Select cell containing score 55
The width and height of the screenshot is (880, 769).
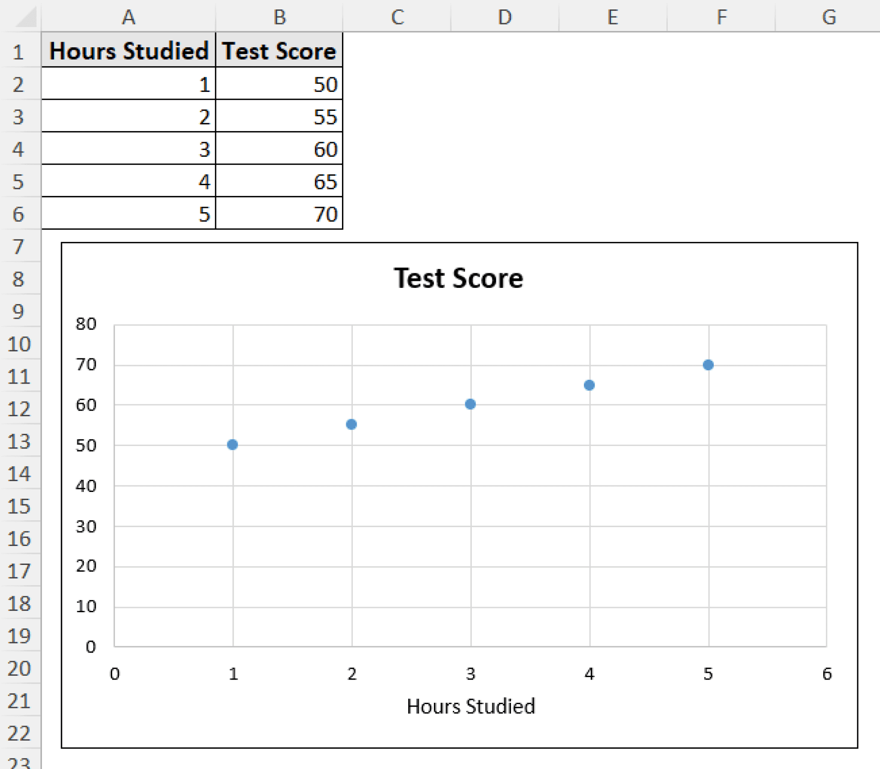[279, 116]
